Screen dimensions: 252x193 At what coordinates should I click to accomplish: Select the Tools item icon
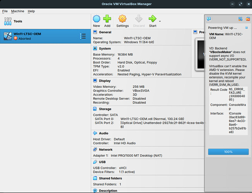8,21
